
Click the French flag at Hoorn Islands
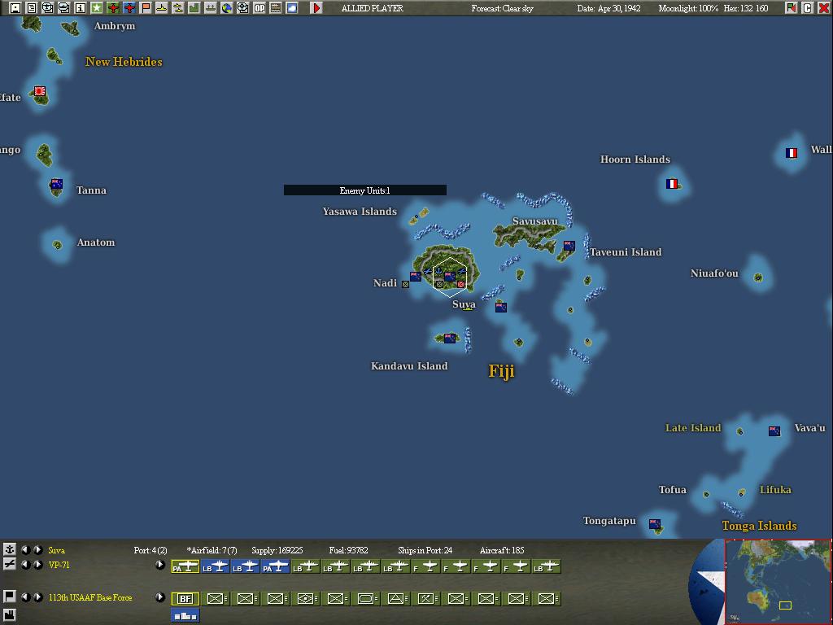click(672, 184)
